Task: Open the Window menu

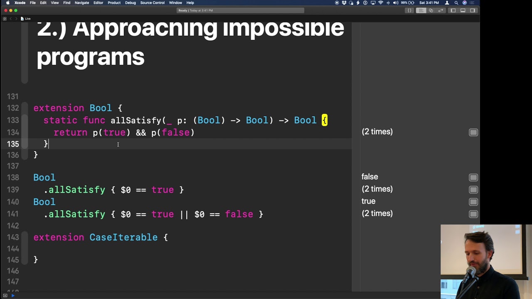Action: pyautogui.click(x=175, y=2)
